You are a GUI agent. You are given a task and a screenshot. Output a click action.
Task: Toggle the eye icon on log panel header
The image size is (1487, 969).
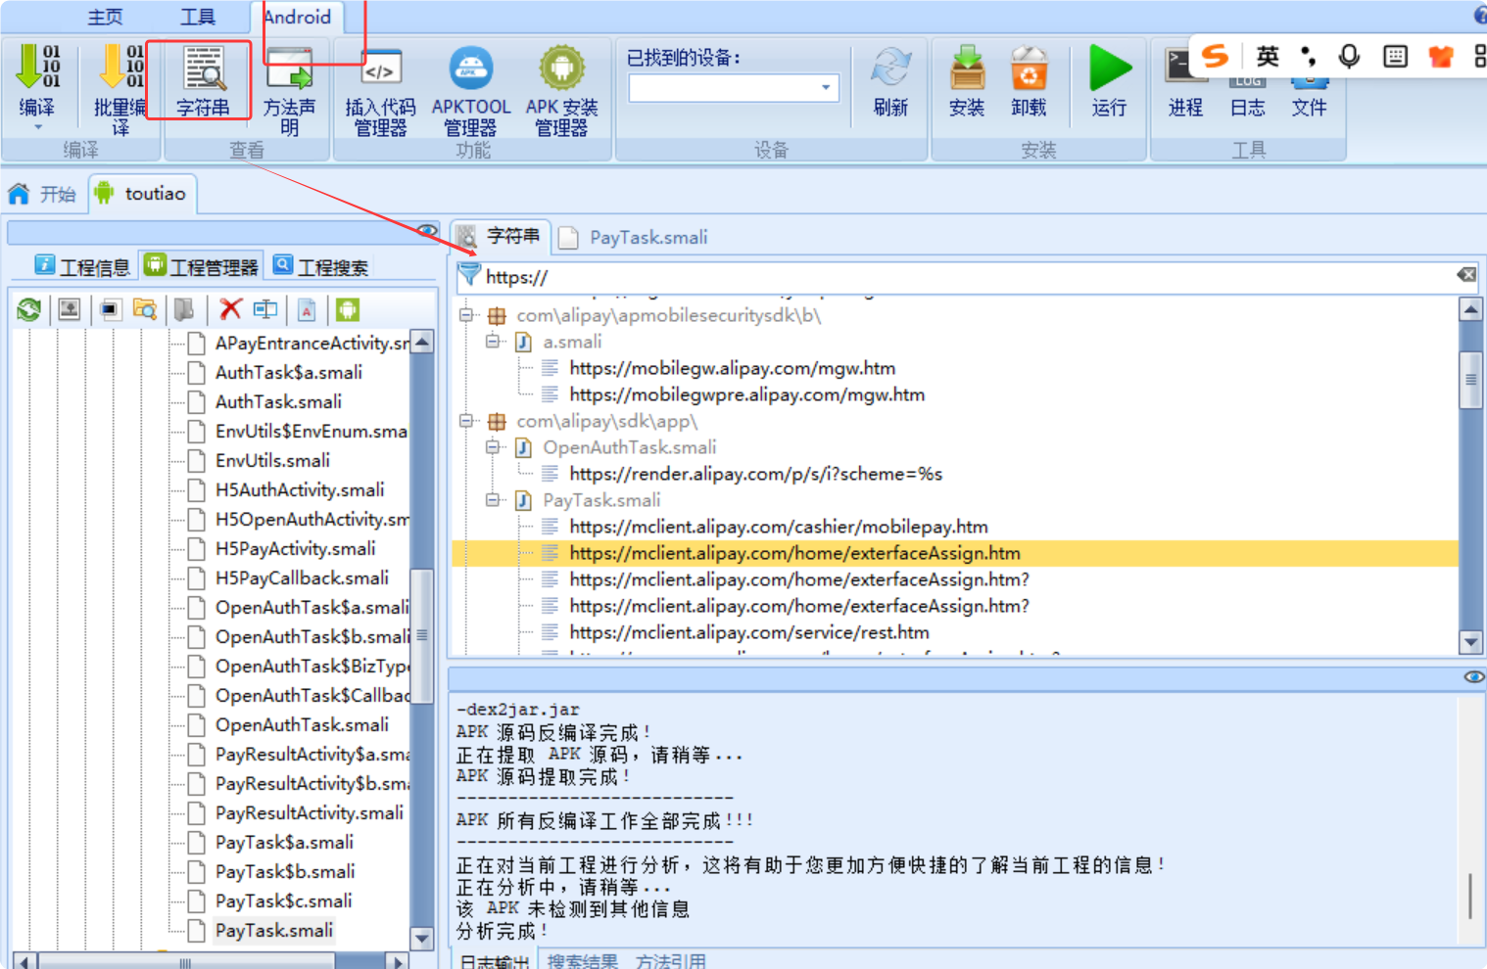coord(1474,677)
